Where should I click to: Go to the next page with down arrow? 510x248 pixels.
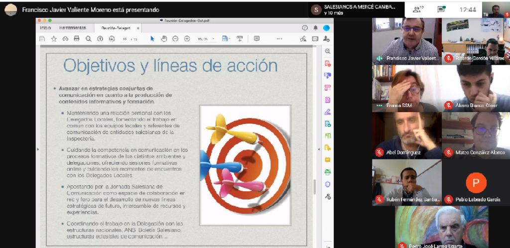click(112, 39)
